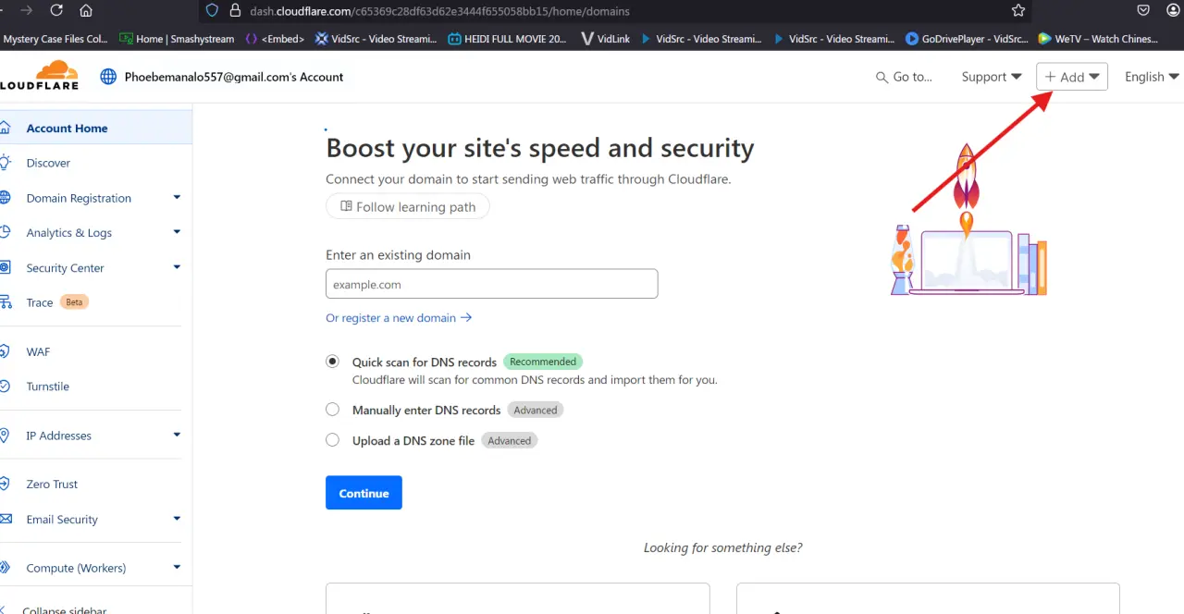Click the Boost your site's speed heading
The width and height of the screenshot is (1184, 614).
click(x=540, y=148)
